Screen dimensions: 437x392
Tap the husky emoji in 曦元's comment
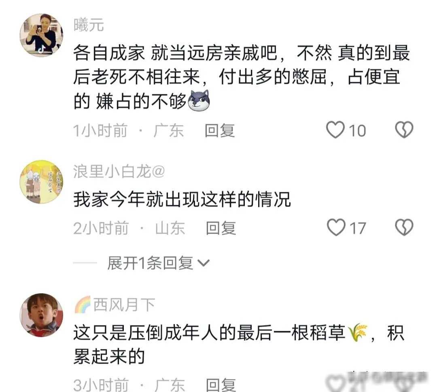pos(199,101)
